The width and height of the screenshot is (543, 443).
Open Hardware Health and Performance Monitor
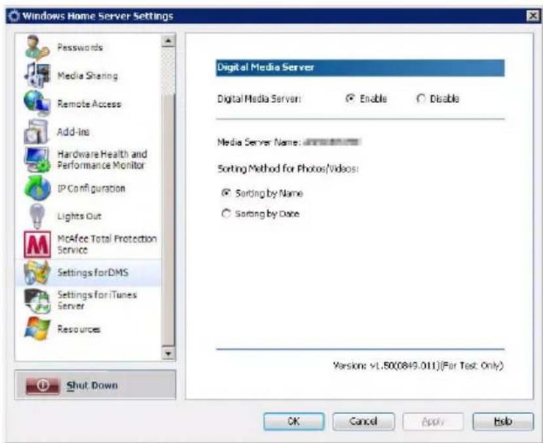click(88, 160)
